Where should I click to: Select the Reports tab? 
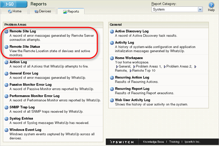coord(71,11)
